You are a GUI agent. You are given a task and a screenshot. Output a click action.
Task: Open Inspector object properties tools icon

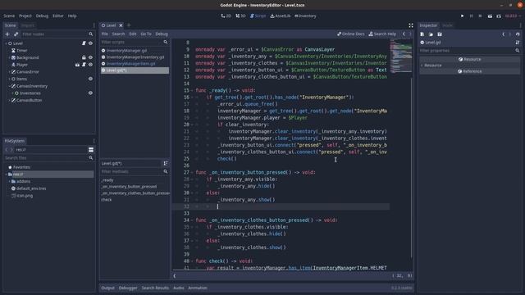(518, 43)
